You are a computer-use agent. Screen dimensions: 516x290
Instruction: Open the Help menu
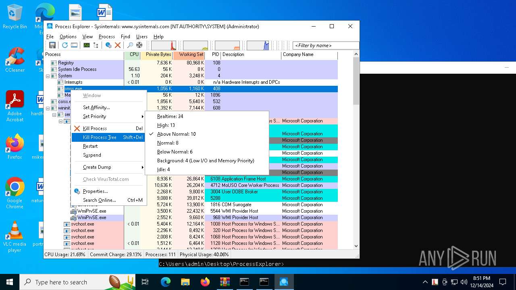pyautogui.click(x=158, y=37)
